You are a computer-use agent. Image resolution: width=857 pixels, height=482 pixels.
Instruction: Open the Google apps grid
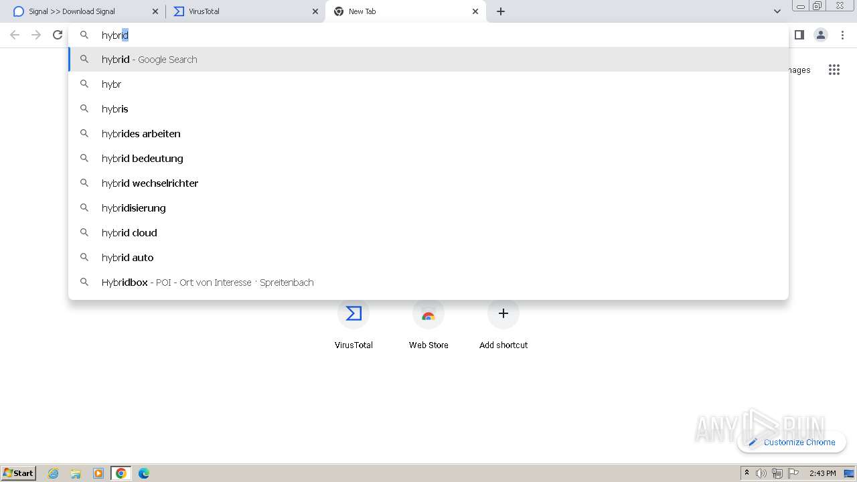click(x=834, y=70)
